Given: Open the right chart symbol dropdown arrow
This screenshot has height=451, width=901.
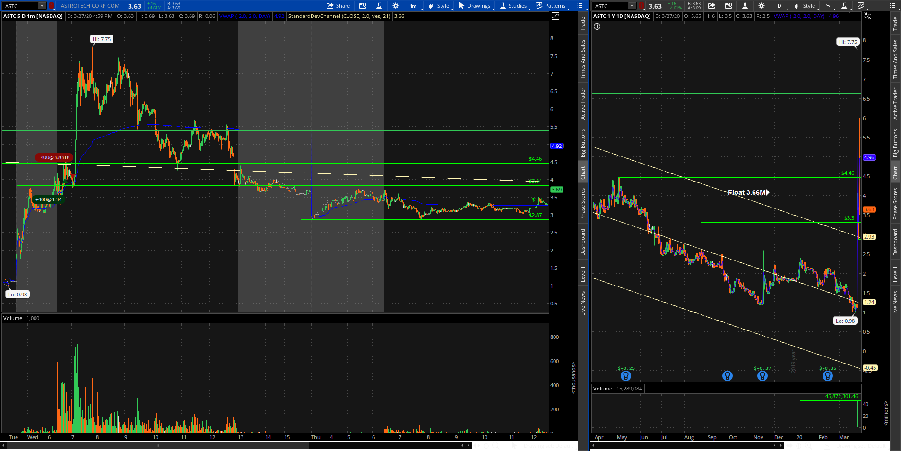Looking at the screenshot, I should (632, 6).
